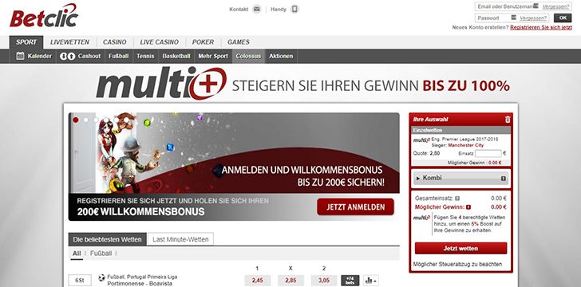Click Vergessen? beside the password field
581x287 pixels.
click(533, 18)
